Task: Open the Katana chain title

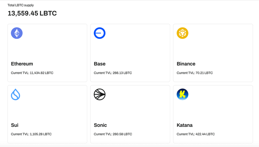Action: tap(184, 125)
